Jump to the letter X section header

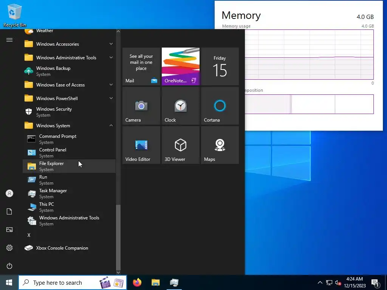click(x=29, y=235)
